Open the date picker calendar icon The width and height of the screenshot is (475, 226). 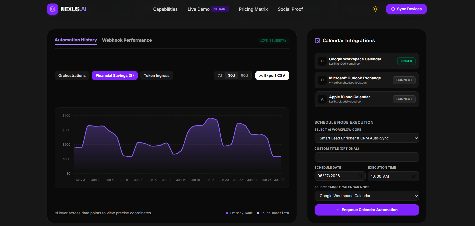(360, 176)
